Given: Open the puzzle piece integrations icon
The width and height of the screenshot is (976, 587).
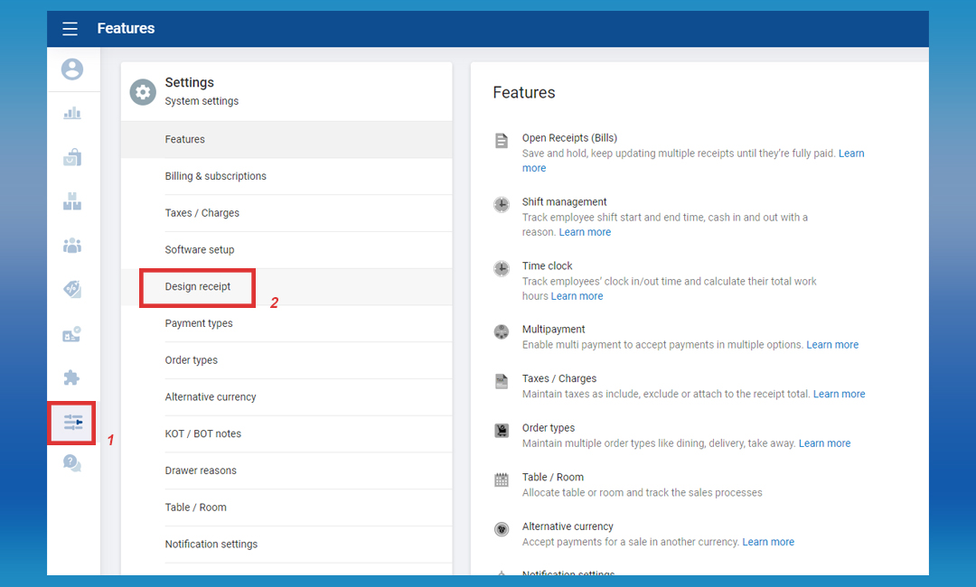Looking at the screenshot, I should pos(72,378).
